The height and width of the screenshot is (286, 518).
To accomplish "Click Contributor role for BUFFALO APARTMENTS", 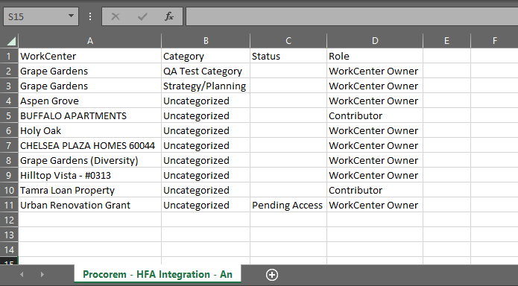I will tap(375, 116).
